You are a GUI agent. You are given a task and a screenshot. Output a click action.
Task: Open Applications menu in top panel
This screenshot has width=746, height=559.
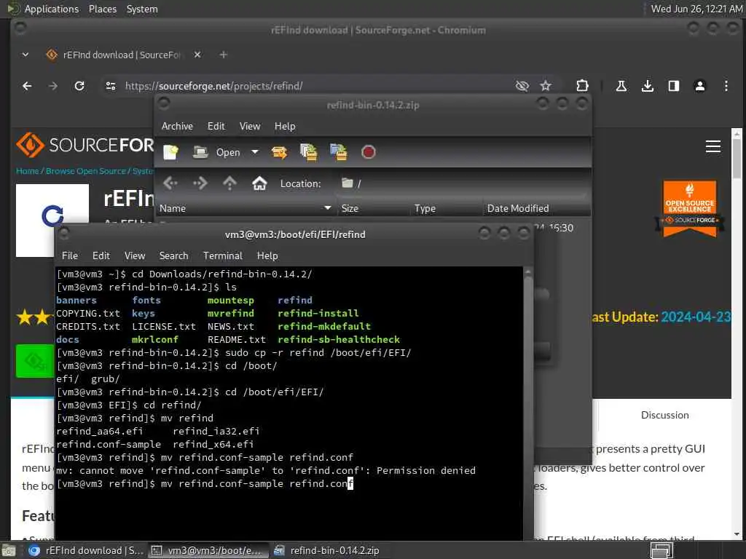click(x=52, y=9)
